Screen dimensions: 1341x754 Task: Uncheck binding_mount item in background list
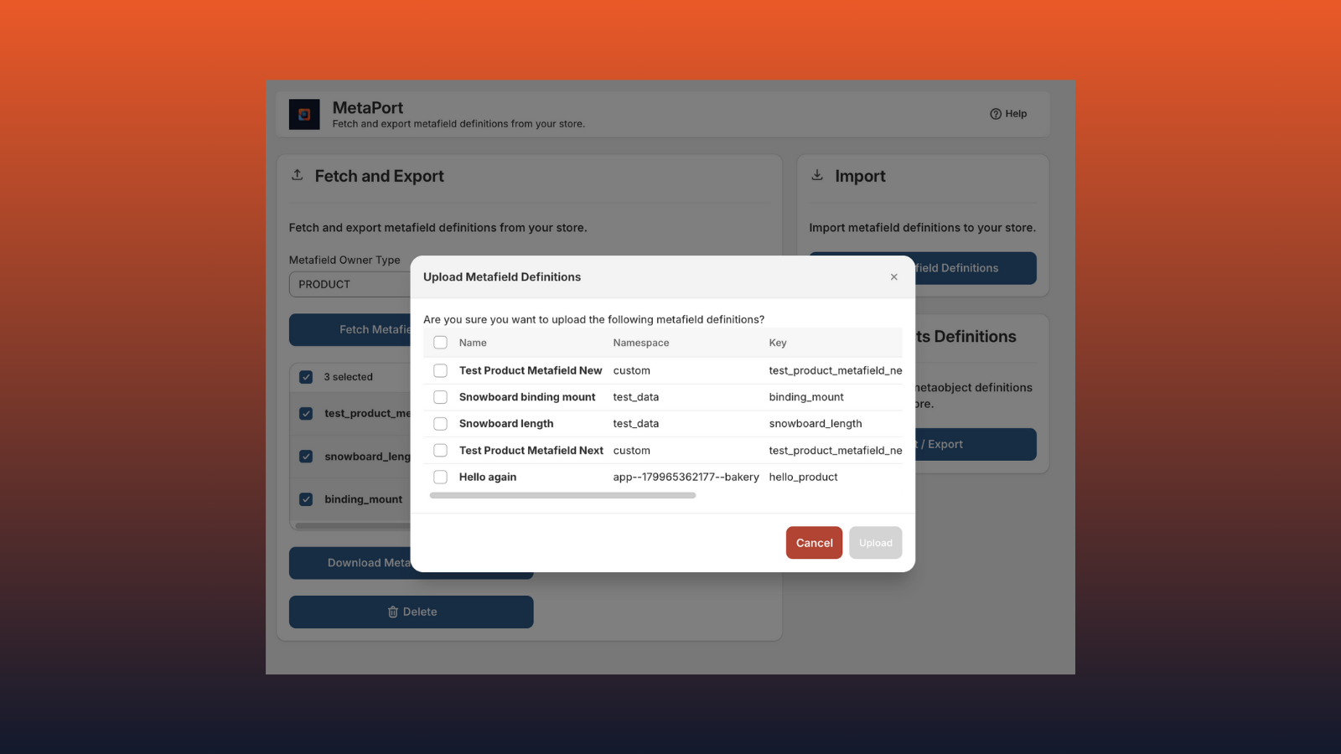pos(306,499)
